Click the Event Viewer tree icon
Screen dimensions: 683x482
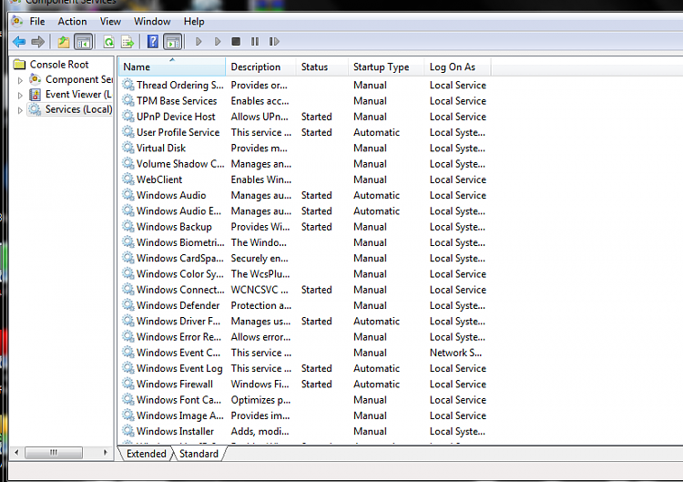coord(36,95)
